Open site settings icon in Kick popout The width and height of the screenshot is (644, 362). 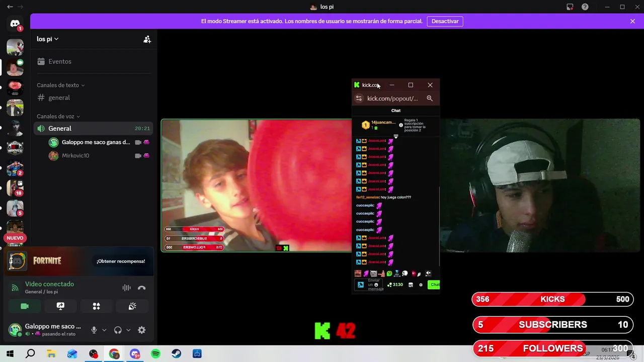(x=359, y=99)
